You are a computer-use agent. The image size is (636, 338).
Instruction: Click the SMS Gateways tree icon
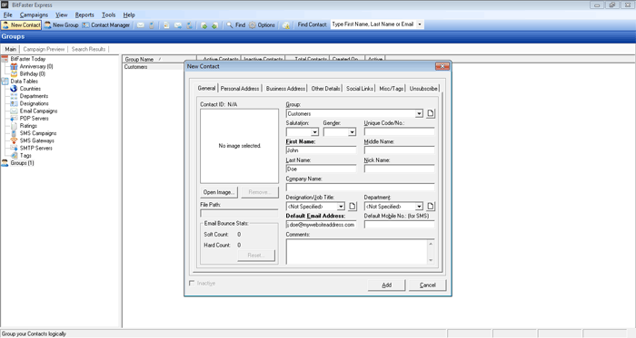click(14, 140)
